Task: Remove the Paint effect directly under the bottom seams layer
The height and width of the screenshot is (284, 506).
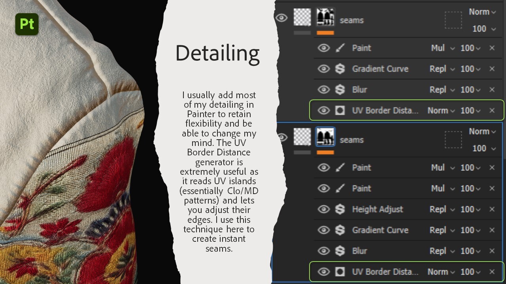Action: [492, 168]
